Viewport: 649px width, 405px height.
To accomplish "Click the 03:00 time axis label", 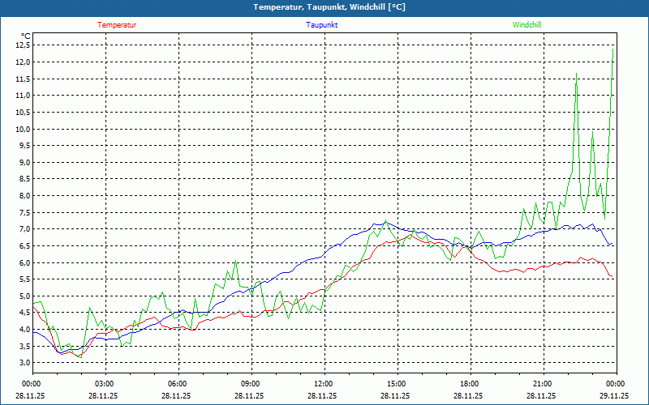I will click(x=104, y=384).
